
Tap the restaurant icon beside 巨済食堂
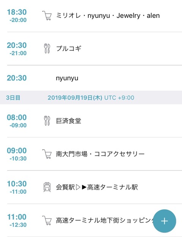pos(47,121)
